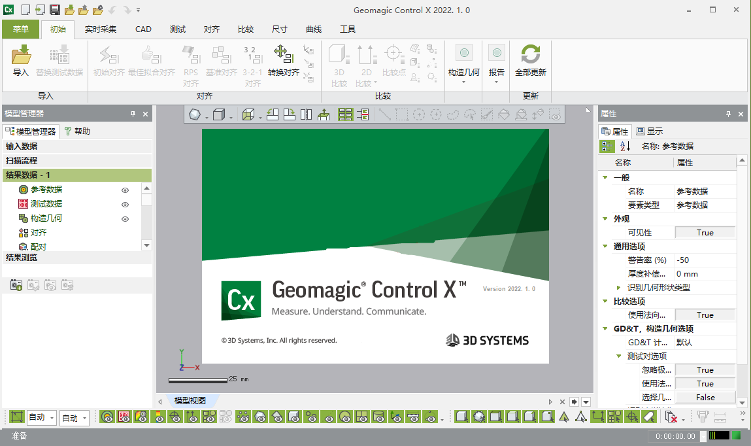Click the 全部更新 refresh icon
Image resolution: width=751 pixels, height=446 pixels.
pos(530,55)
